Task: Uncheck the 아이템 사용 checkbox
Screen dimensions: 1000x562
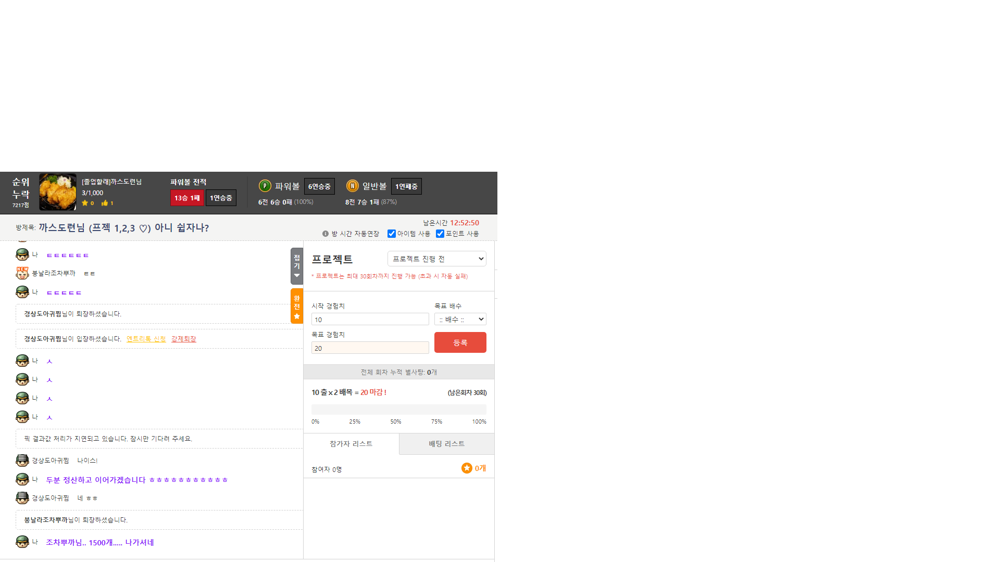Action: tap(392, 234)
